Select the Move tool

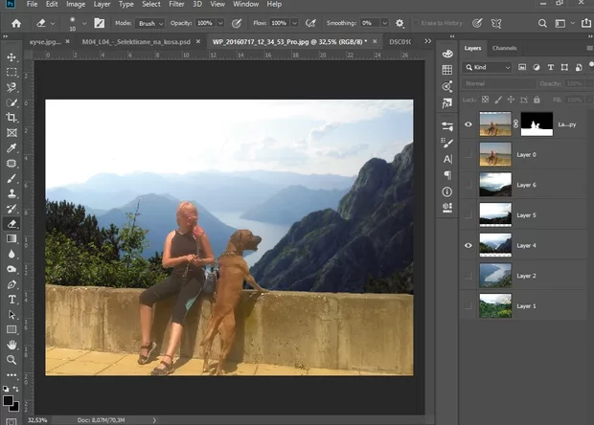coord(11,56)
